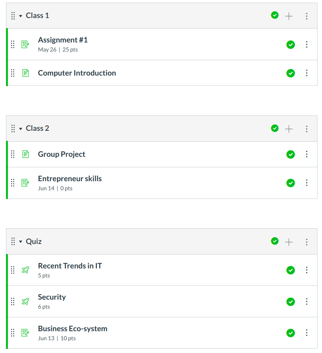Click the quiz rocket icon beside Security
Image resolution: width=322 pixels, height=353 pixels.
pyautogui.click(x=25, y=301)
